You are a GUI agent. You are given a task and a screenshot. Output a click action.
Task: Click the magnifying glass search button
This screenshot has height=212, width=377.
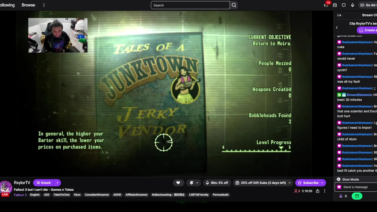pos(234,5)
